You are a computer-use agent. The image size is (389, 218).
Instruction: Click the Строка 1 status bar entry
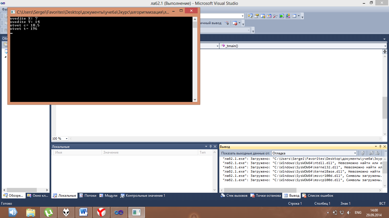click(295, 204)
